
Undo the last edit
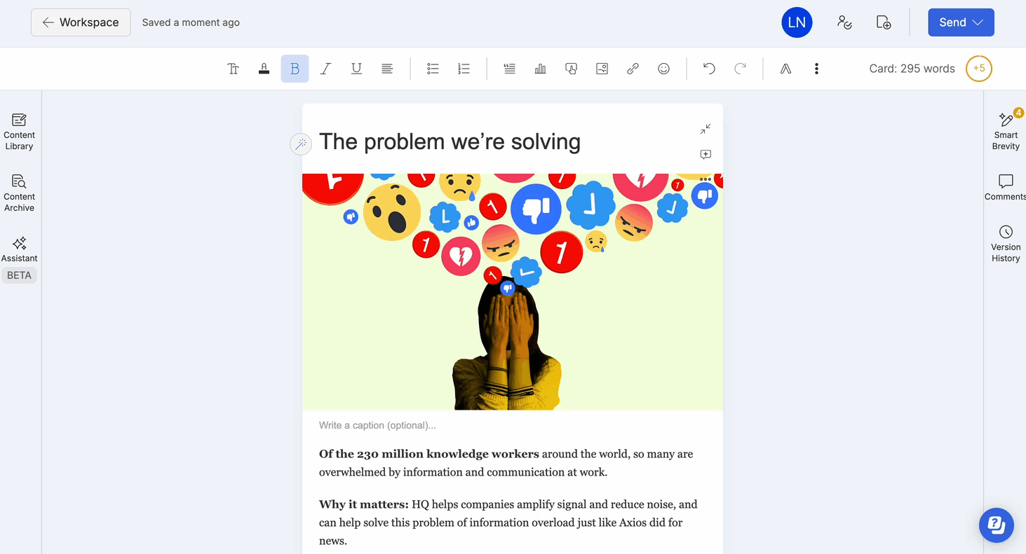coord(709,69)
